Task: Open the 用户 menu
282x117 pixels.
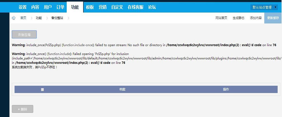Action: (x=48, y=7)
